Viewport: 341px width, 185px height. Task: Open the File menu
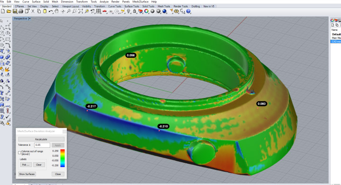pos(2,2)
